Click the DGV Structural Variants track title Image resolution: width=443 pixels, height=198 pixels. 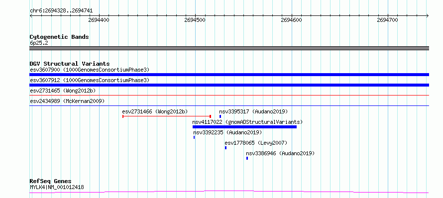pyautogui.click(x=70, y=64)
